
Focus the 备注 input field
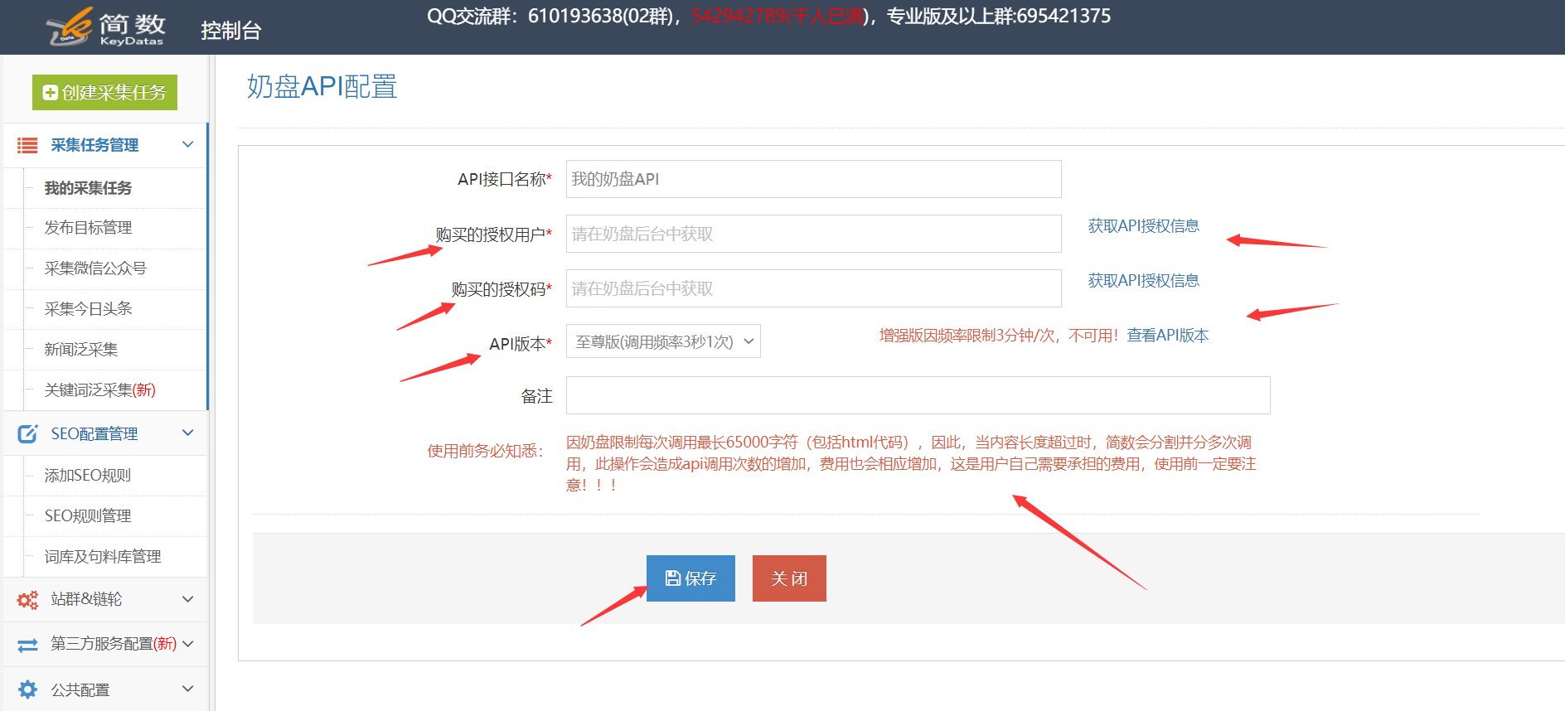click(918, 395)
